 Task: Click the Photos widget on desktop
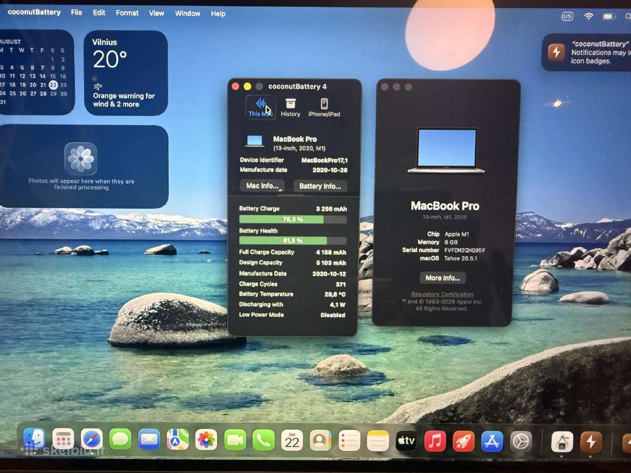[84, 167]
